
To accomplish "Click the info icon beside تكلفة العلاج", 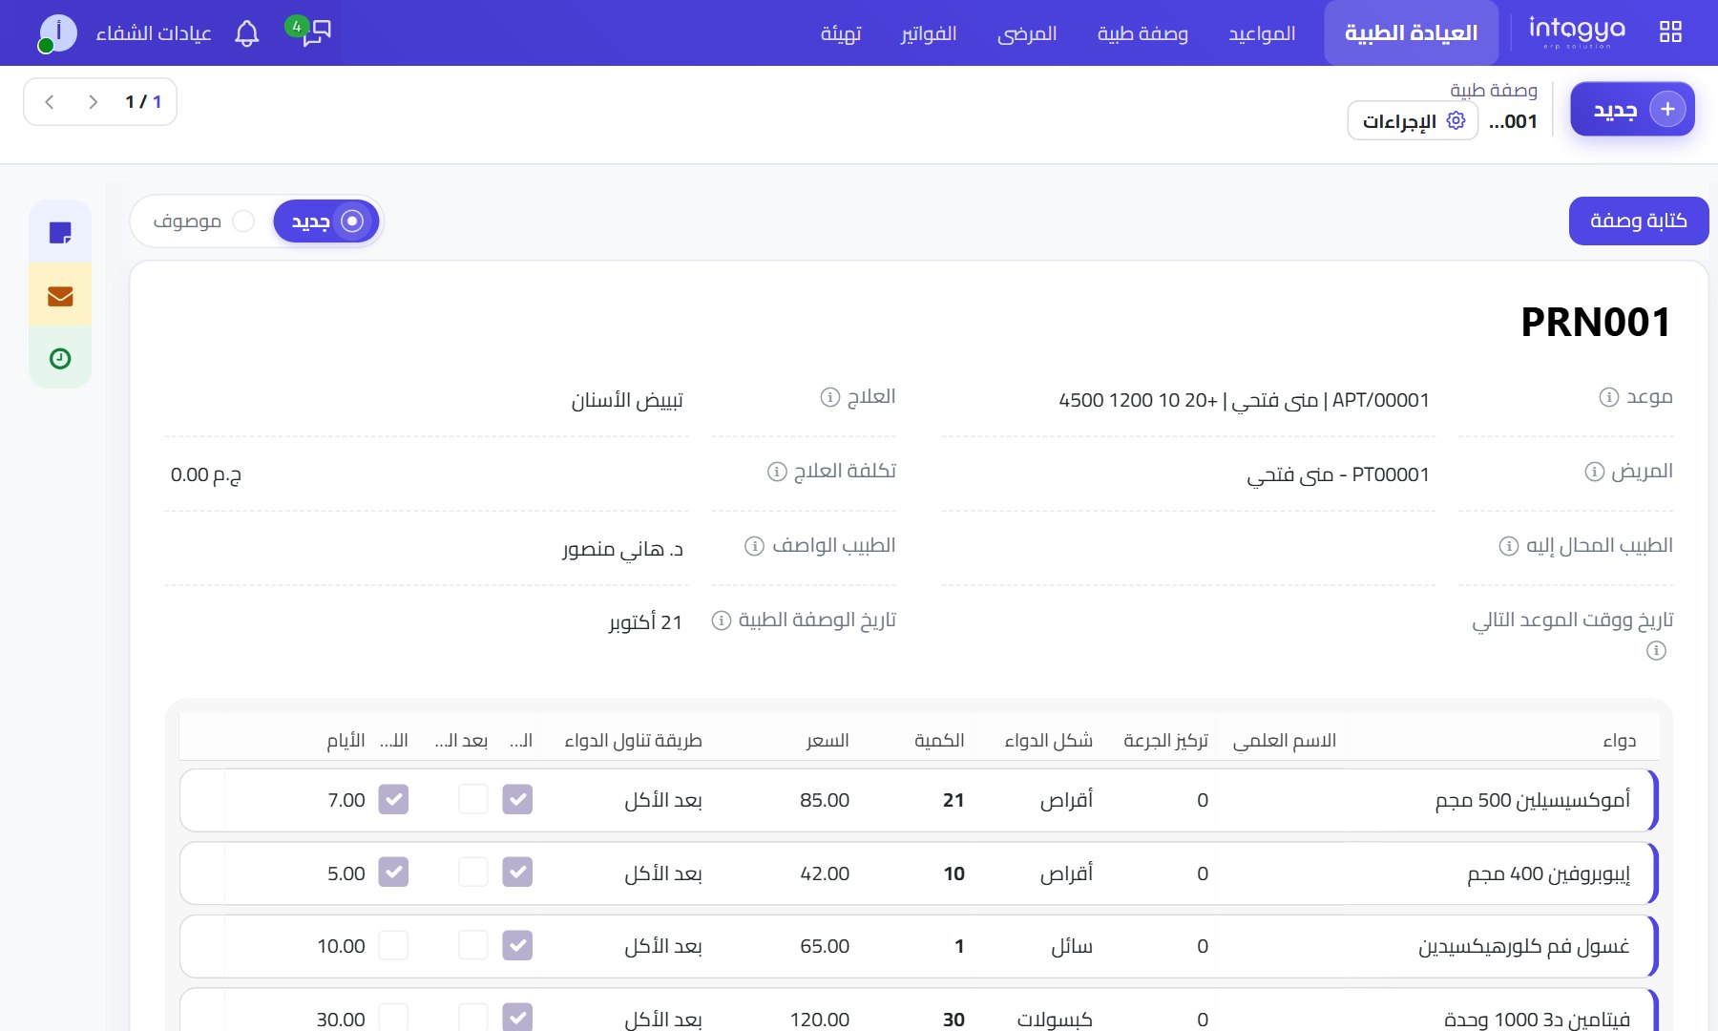I will tap(777, 472).
